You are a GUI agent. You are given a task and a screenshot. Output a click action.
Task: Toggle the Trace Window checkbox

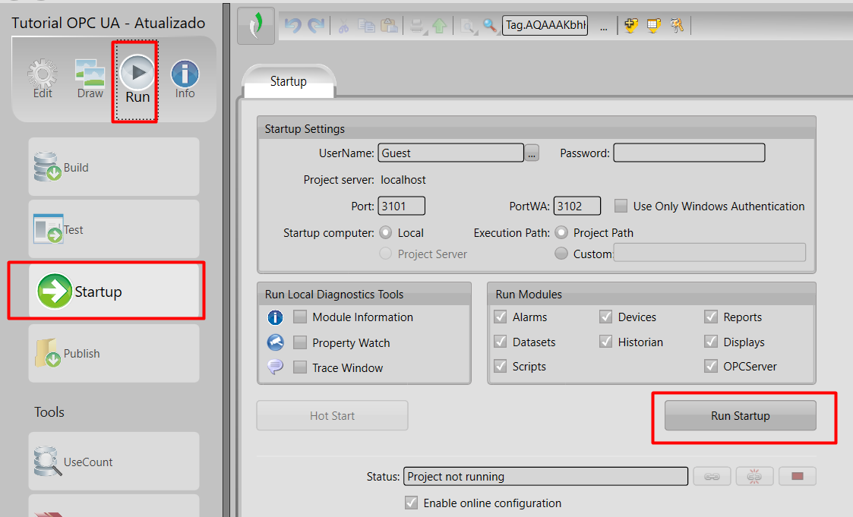click(x=300, y=367)
